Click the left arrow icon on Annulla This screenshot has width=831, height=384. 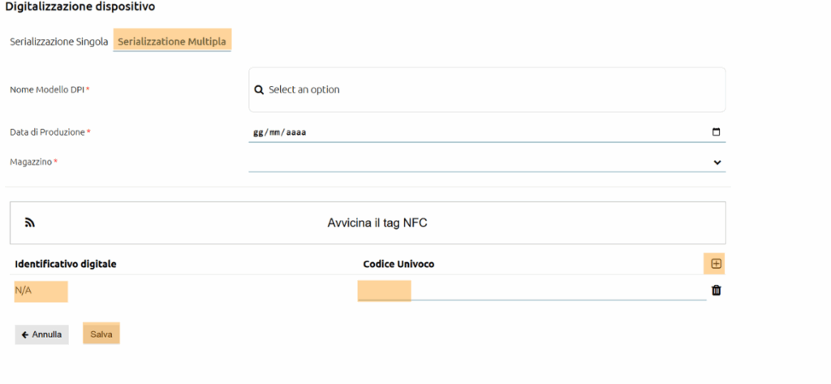pos(25,334)
